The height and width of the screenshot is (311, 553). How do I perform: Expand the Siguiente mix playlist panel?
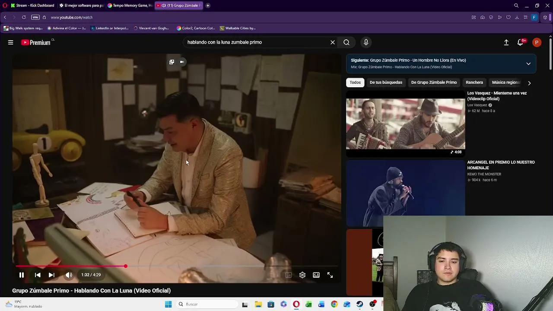[x=528, y=63]
